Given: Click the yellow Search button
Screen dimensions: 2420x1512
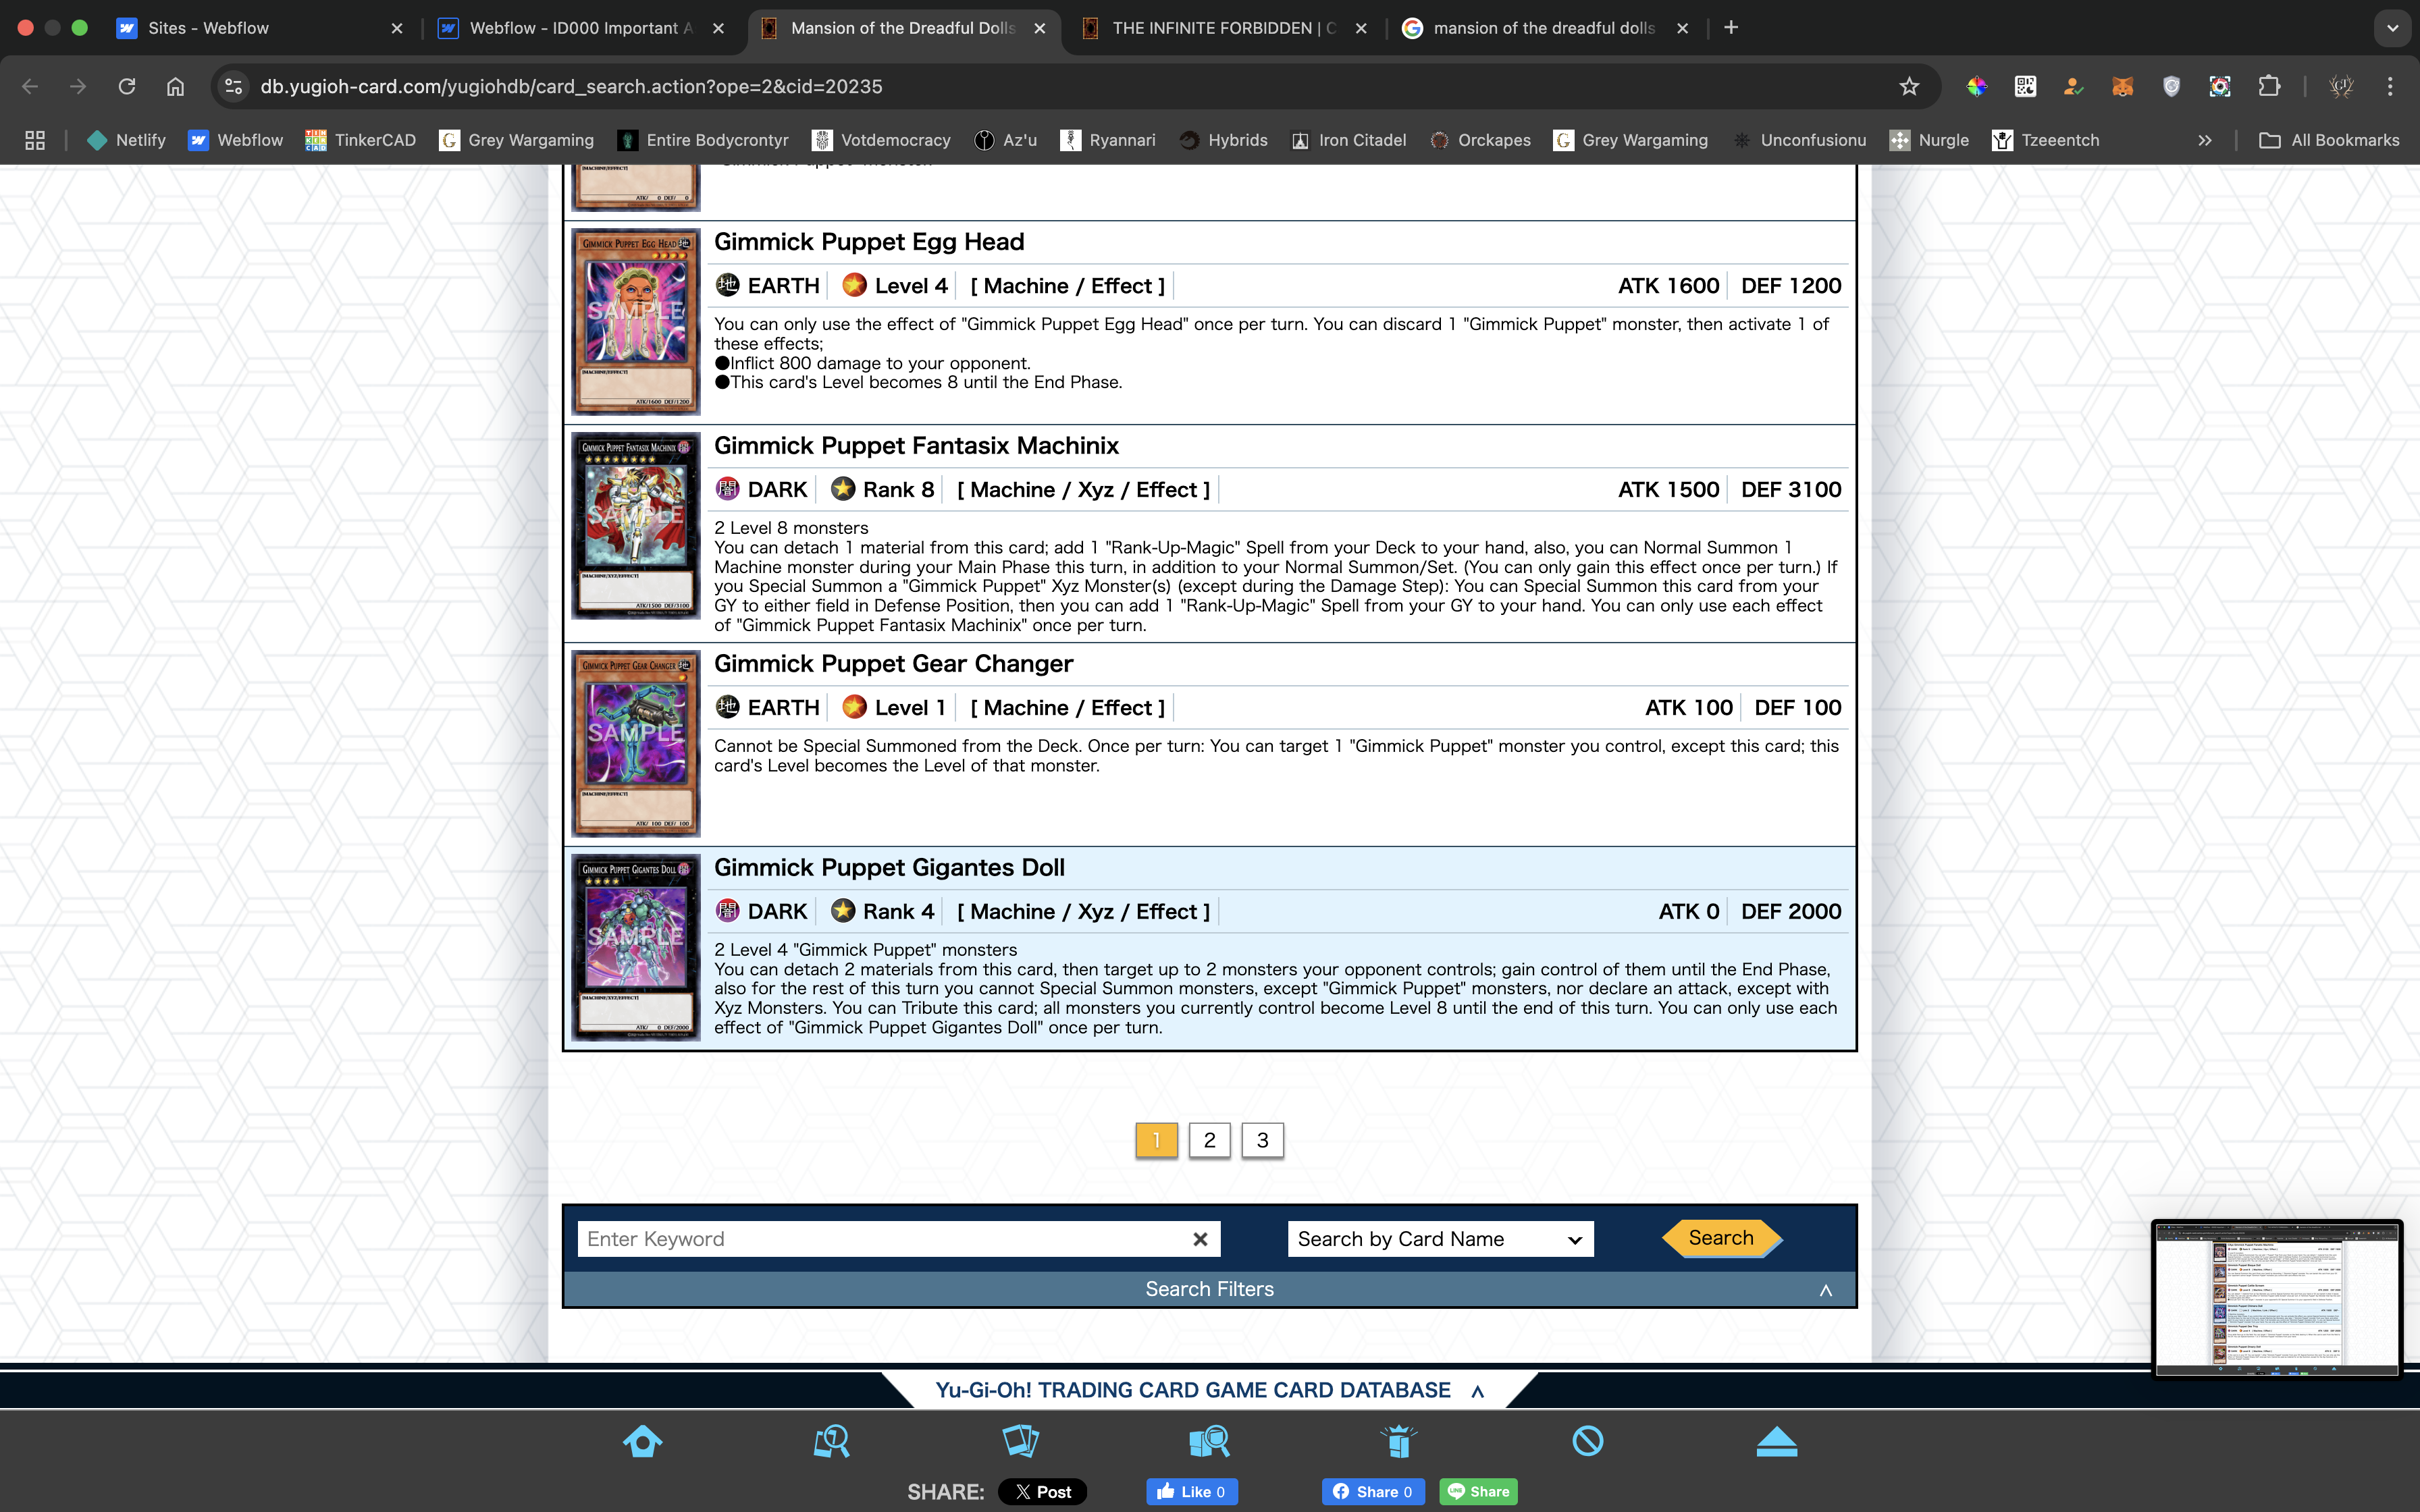Looking at the screenshot, I should 1720,1238.
